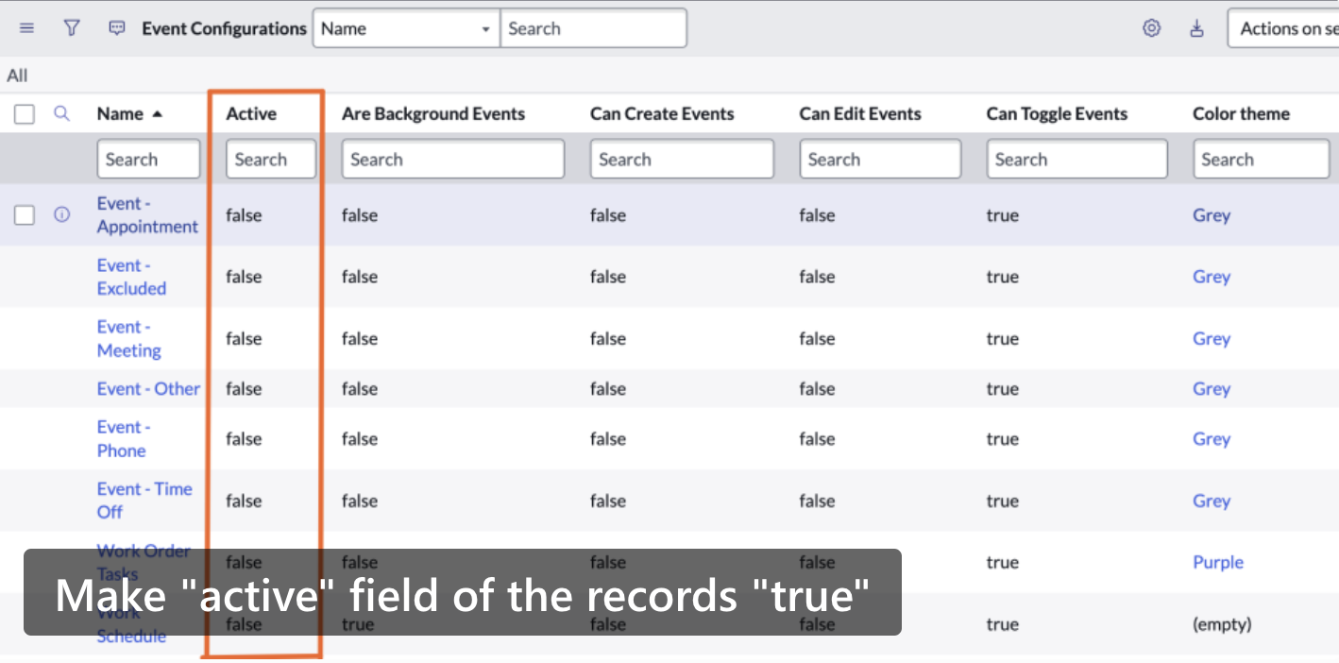Screen dimensions: 1339x663
Task: Show the filter funnel icon panel
Action: click(72, 28)
